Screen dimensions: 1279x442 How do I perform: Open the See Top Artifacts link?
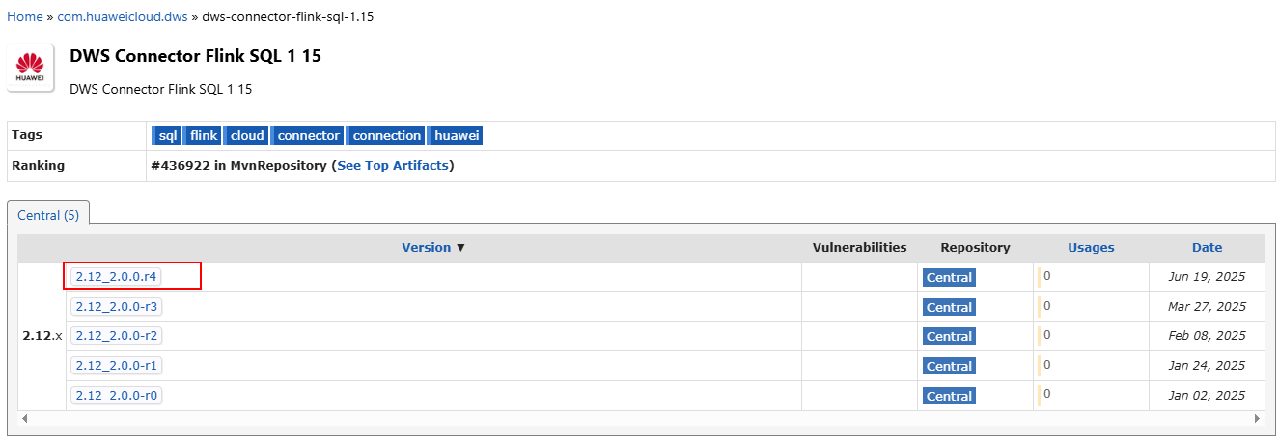coord(393,166)
